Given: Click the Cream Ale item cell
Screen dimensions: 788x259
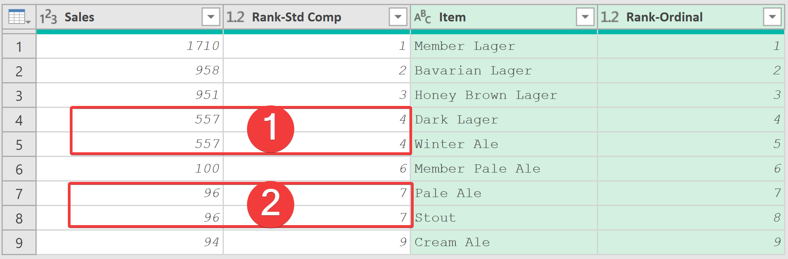Looking at the screenshot, I should (x=504, y=243).
